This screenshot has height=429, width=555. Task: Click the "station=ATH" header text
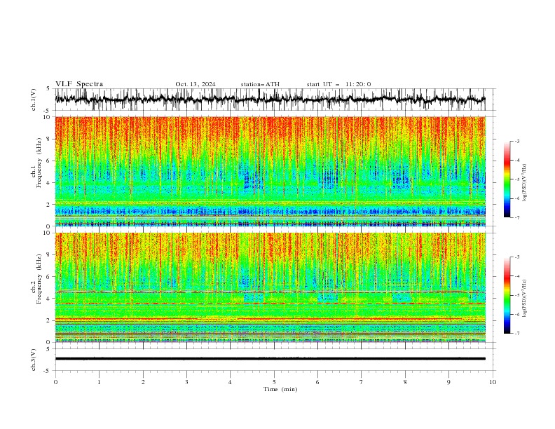pyautogui.click(x=260, y=84)
